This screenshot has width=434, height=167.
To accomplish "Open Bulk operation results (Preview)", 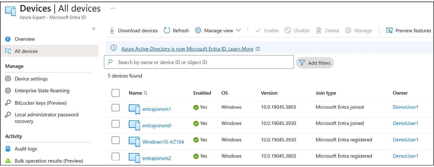I will tap(49, 161).
